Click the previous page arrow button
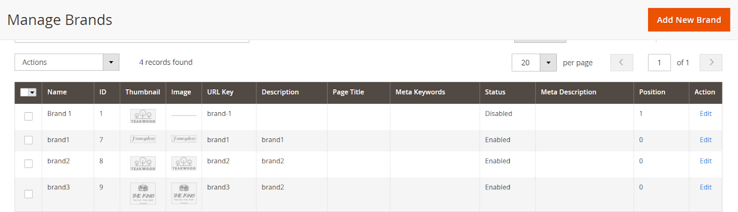The width and height of the screenshot is (738, 212). click(x=621, y=63)
